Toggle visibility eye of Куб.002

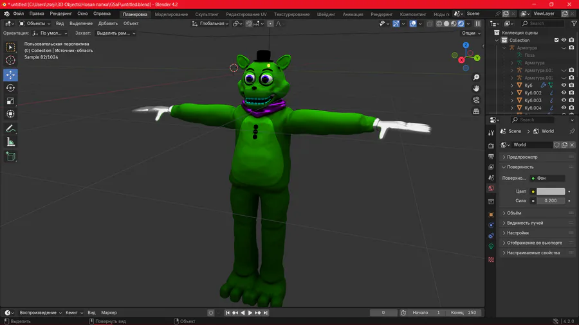tap(564, 93)
